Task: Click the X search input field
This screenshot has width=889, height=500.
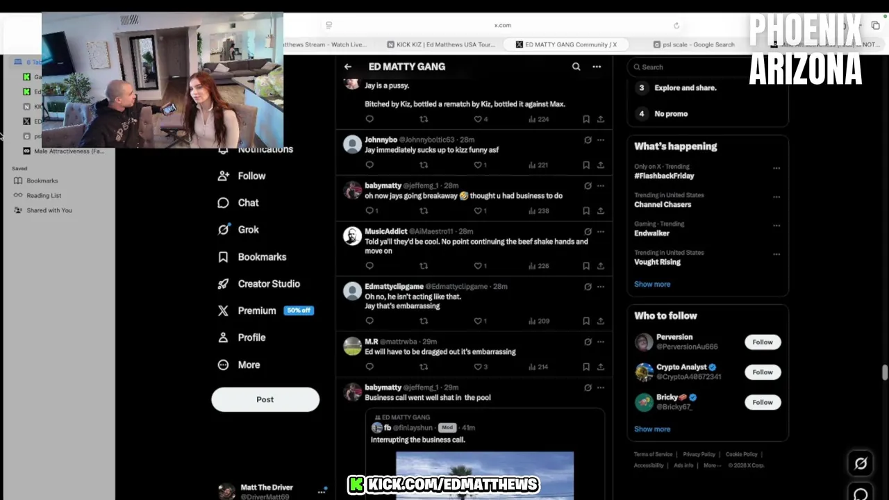Action: coord(707,67)
